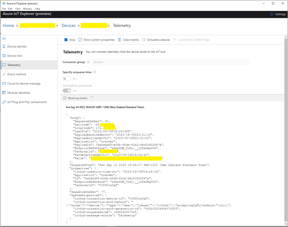Show Specify enqueue time info icon
Image resolution: width=288 pixels, height=227 pixels.
[95, 72]
